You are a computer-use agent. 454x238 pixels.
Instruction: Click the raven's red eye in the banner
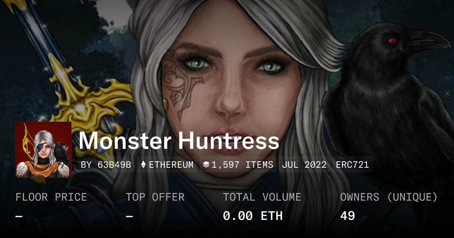coord(392,40)
